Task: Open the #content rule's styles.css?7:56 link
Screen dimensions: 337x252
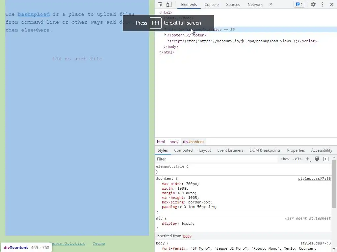Action: pos(314,179)
